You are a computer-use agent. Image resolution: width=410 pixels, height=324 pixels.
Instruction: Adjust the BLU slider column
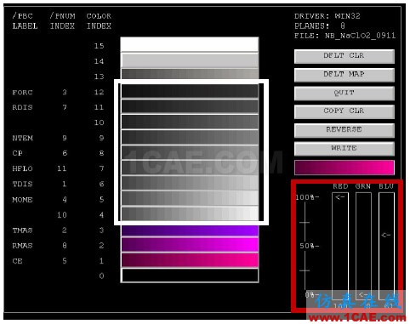pyautogui.click(x=386, y=245)
